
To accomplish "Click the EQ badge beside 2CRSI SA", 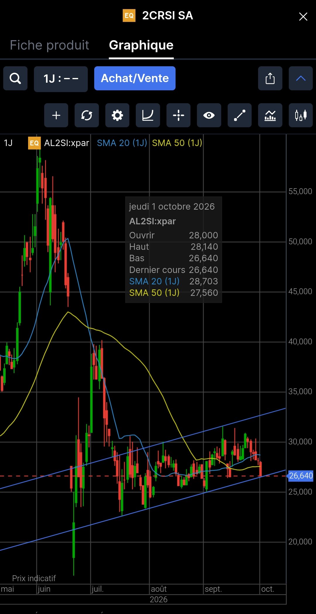I will pos(129,16).
